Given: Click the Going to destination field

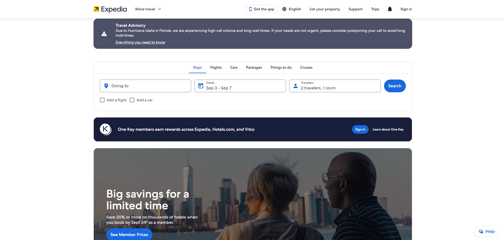Looking at the screenshot, I should [x=146, y=86].
